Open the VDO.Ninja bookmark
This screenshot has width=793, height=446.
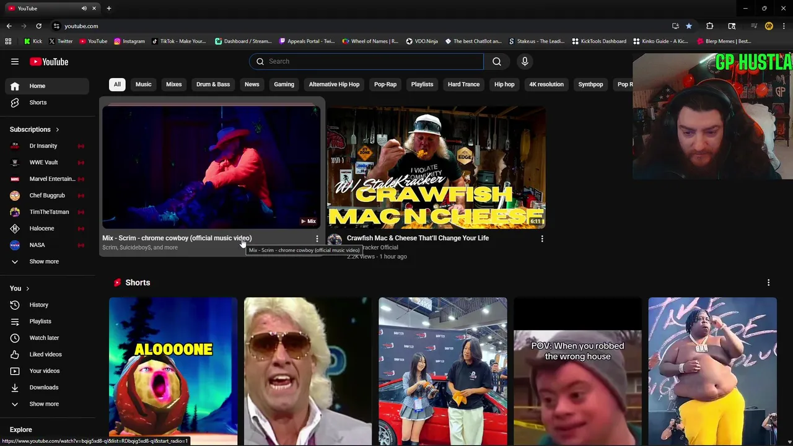(422, 42)
